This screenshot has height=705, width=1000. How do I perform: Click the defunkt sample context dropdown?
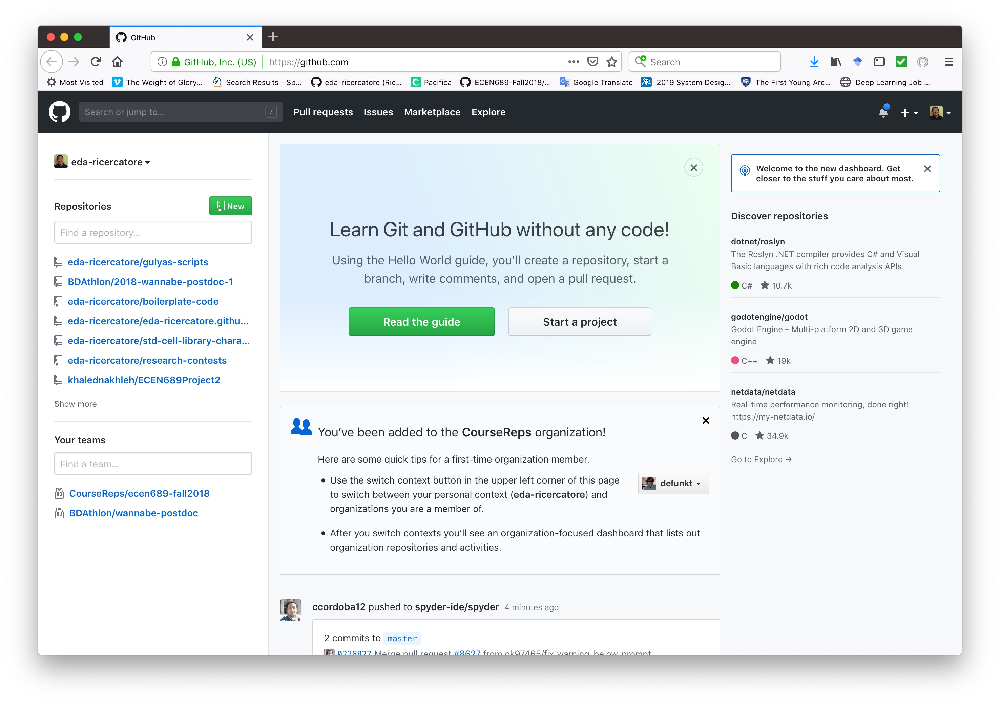click(x=673, y=483)
